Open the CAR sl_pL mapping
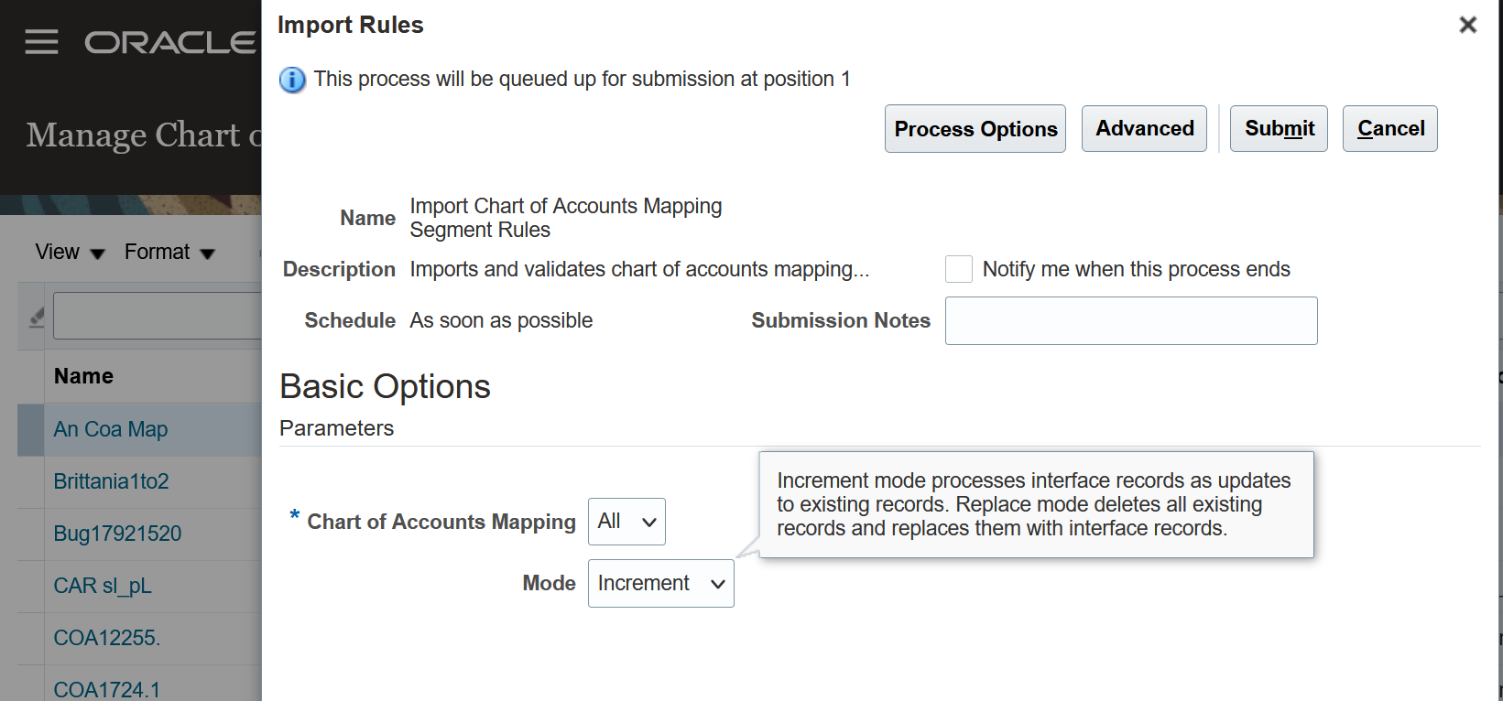 [103, 586]
